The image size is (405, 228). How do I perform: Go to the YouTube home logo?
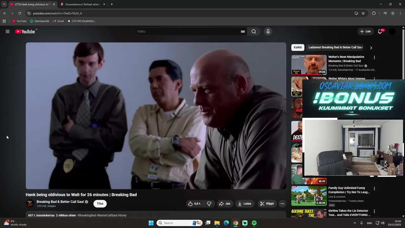pos(25,31)
